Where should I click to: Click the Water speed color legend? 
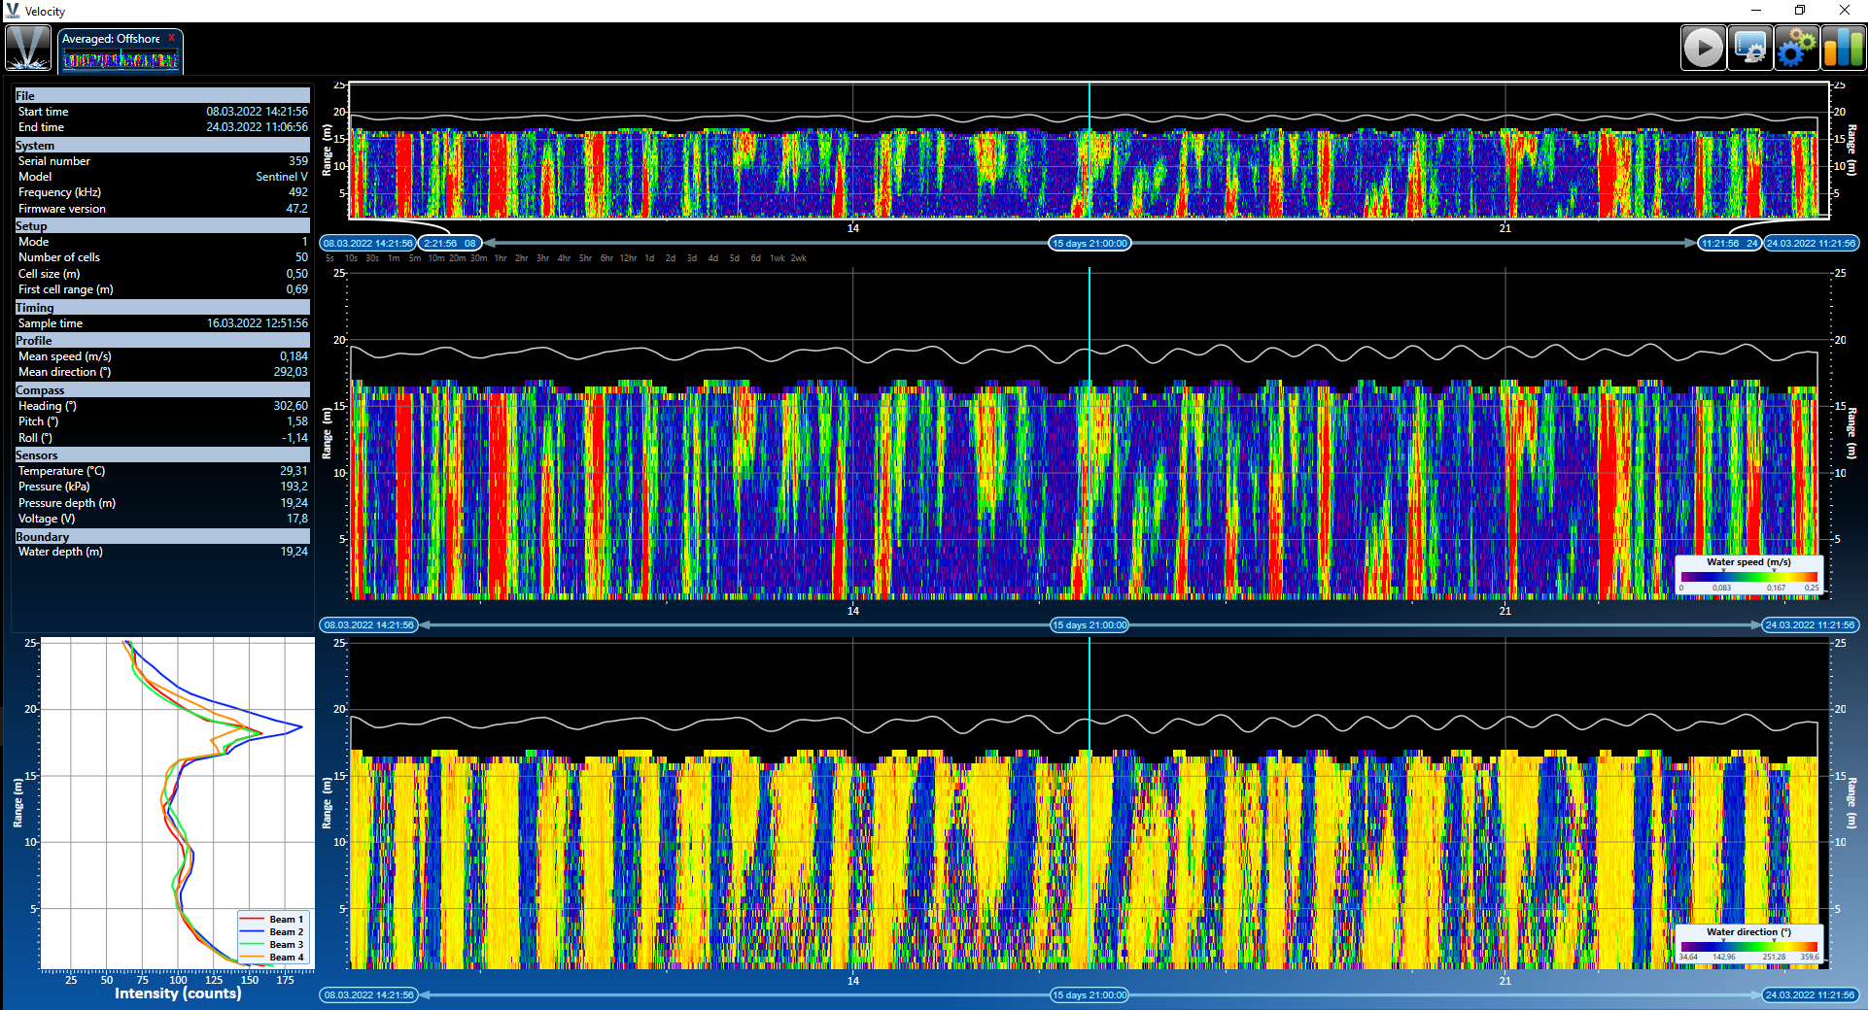pyautogui.click(x=1748, y=575)
